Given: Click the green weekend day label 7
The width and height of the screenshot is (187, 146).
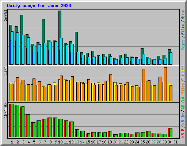Looking at the screenshot, I should (45, 142).
